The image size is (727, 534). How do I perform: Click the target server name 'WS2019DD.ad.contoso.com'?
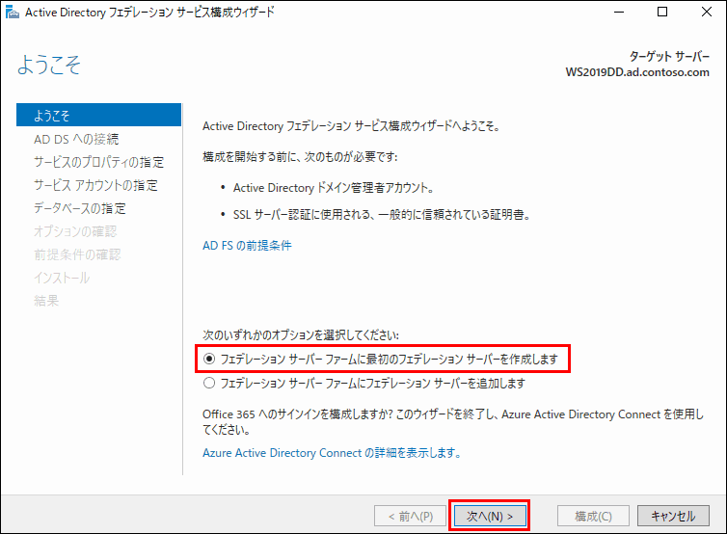pos(637,72)
